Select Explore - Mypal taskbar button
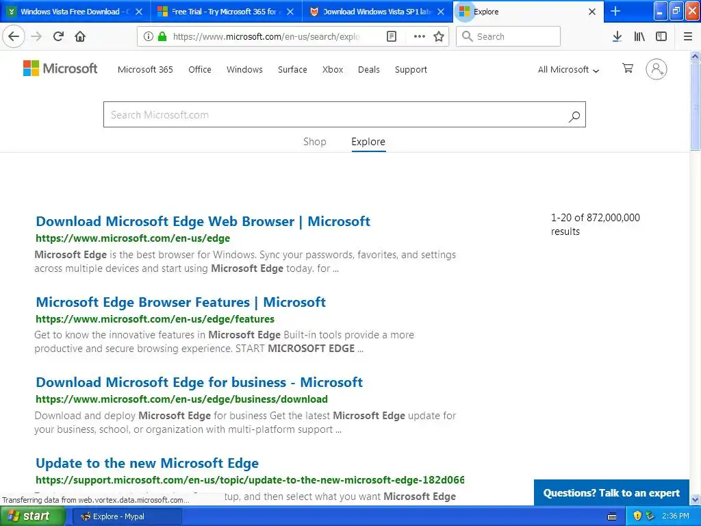701x526 pixels. click(x=127, y=516)
